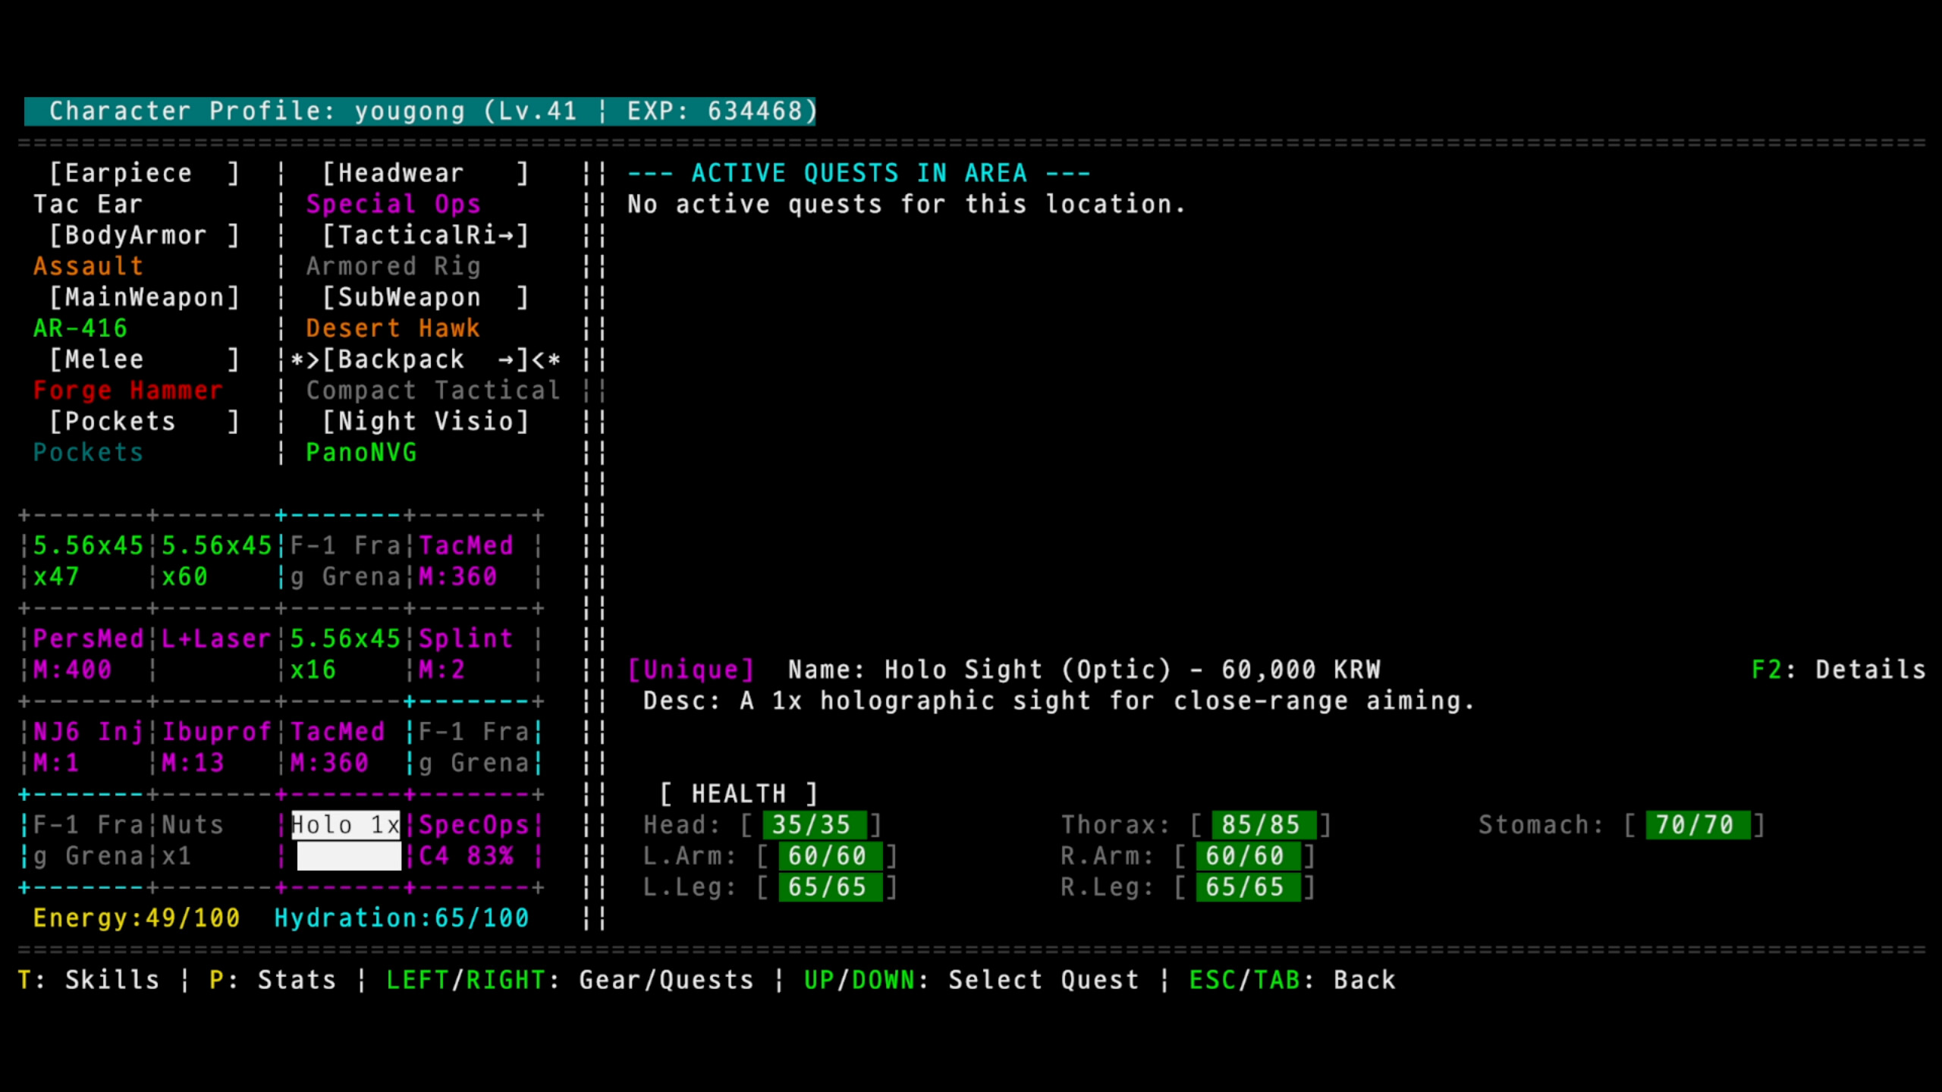Select the Nuts x1 inventory cell

[217, 841]
